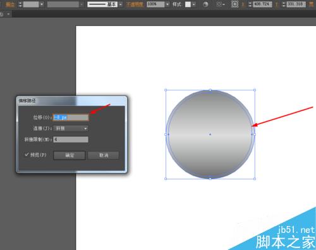The image size is (316, 250).
Task: Click the Y coordinate field 331.318
Action: [296, 4]
